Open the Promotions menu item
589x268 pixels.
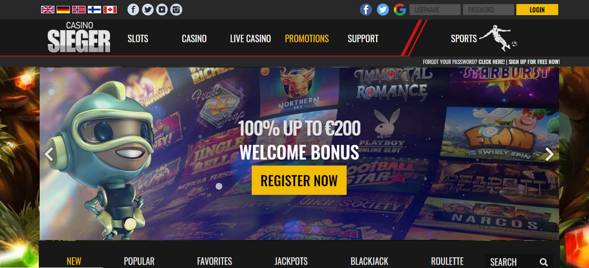(307, 39)
